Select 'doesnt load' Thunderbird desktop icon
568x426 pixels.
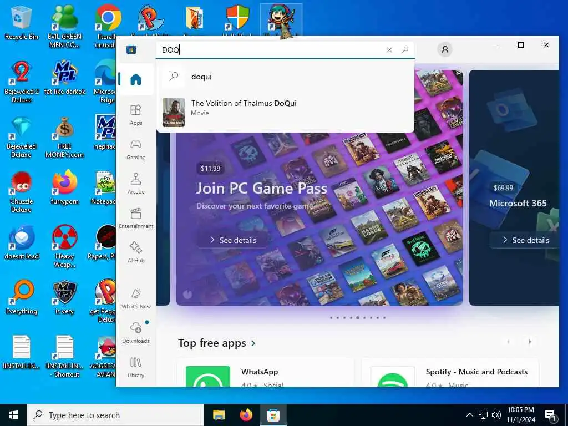[x=22, y=243]
